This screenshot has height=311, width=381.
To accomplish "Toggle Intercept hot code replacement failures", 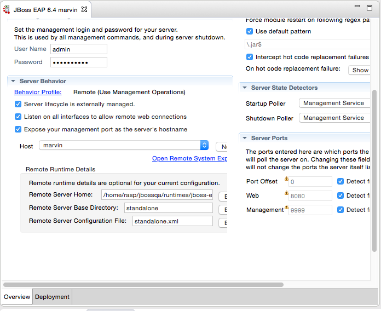I will point(250,57).
